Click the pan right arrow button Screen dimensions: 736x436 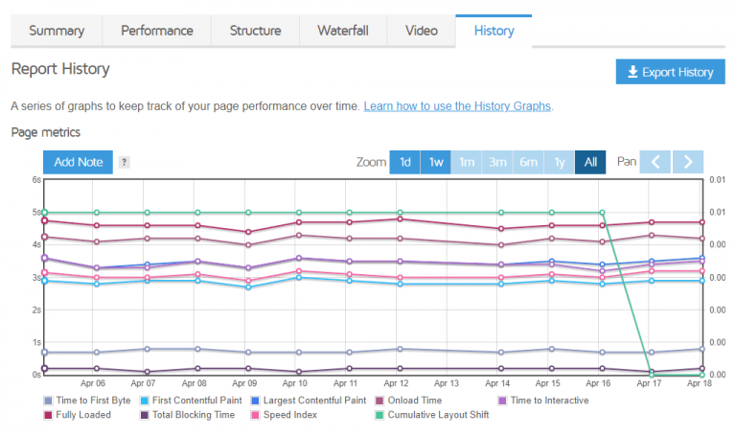click(x=688, y=162)
